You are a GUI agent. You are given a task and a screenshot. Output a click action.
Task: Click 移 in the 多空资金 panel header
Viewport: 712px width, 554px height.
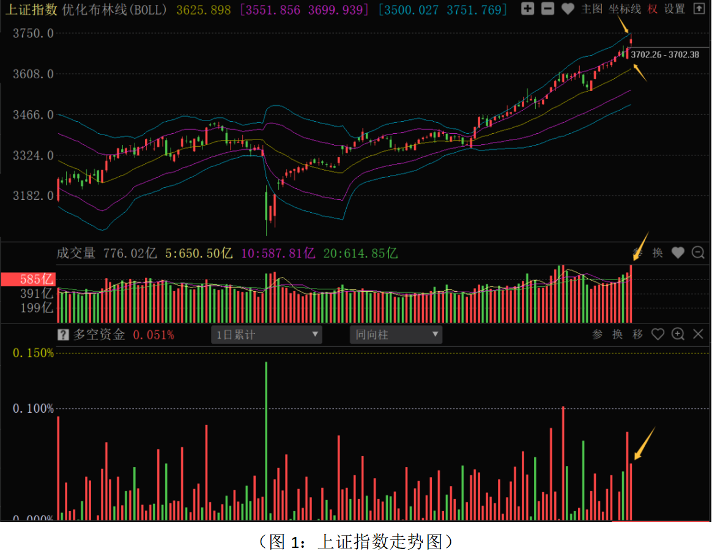coord(637,334)
